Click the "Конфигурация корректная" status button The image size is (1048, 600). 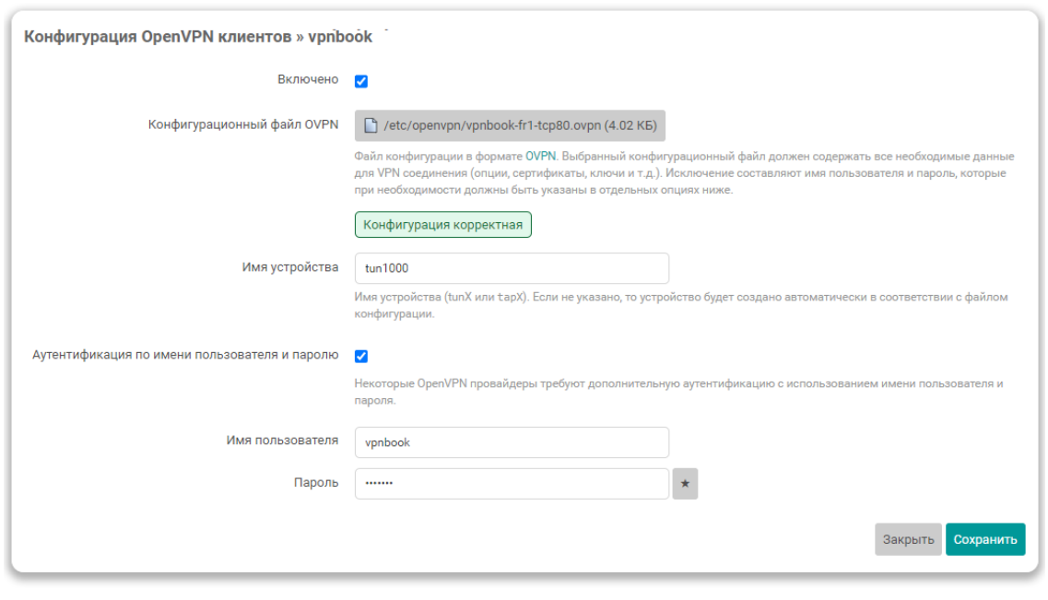click(x=442, y=225)
